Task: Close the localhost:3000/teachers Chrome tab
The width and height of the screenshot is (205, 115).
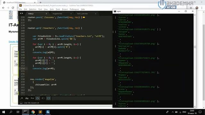Action: [35, 3]
